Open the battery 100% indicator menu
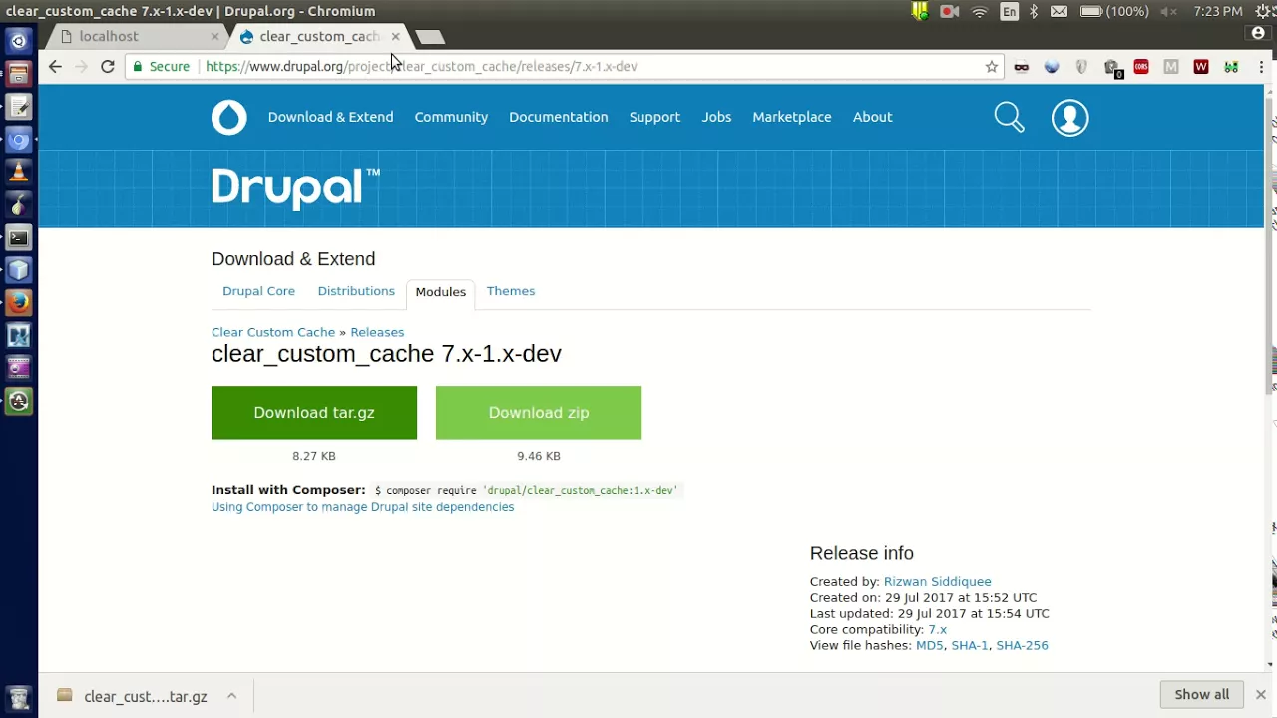 1114,12
